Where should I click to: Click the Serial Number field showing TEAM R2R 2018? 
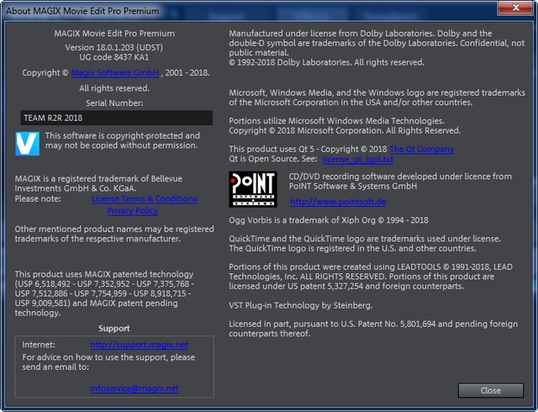[116, 118]
